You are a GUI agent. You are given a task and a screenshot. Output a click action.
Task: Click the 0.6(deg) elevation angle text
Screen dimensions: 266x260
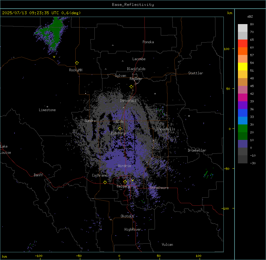pos(71,13)
